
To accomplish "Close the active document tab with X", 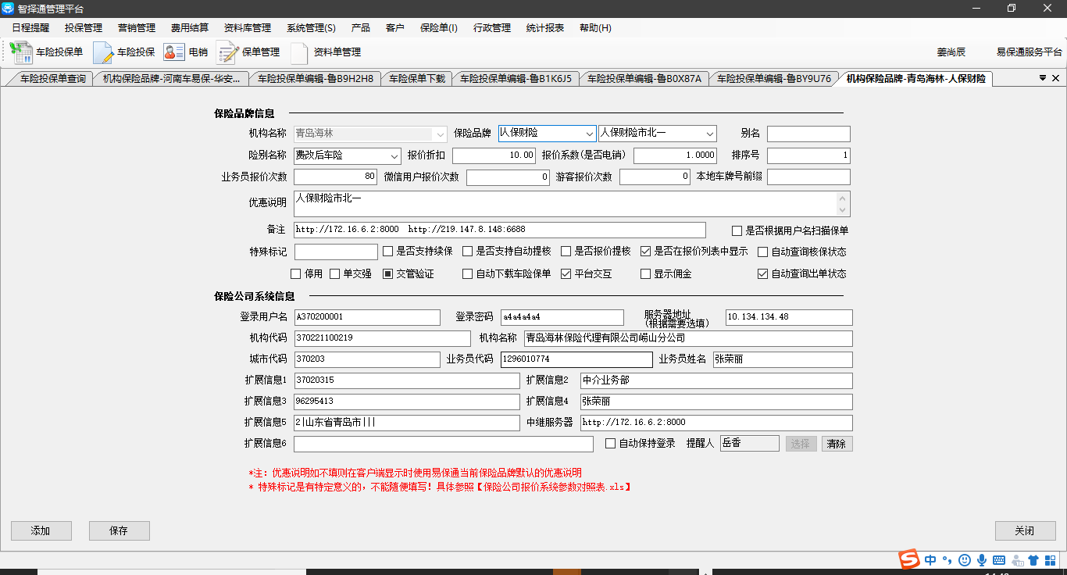I will click(1056, 78).
